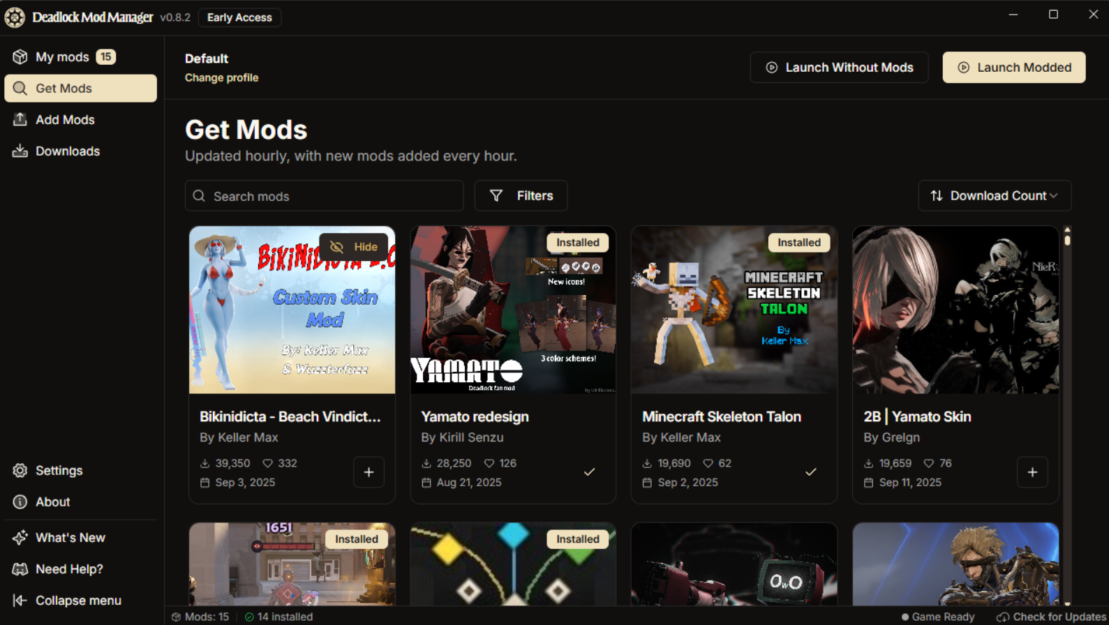Click the Bikinidicta - Beach Vindict... title

point(290,416)
